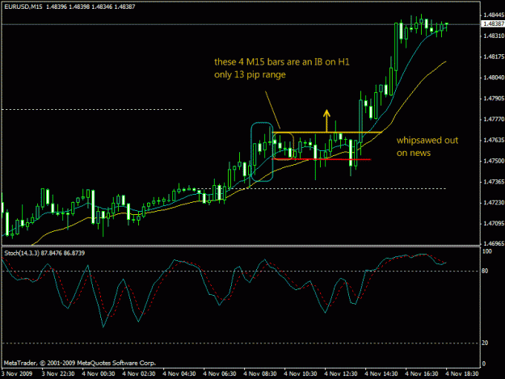
Task: Click time axis label 4 Nov 10:30
Action: click(x=301, y=374)
